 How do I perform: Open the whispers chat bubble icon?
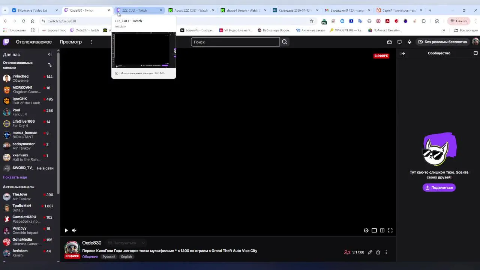pos(399,42)
